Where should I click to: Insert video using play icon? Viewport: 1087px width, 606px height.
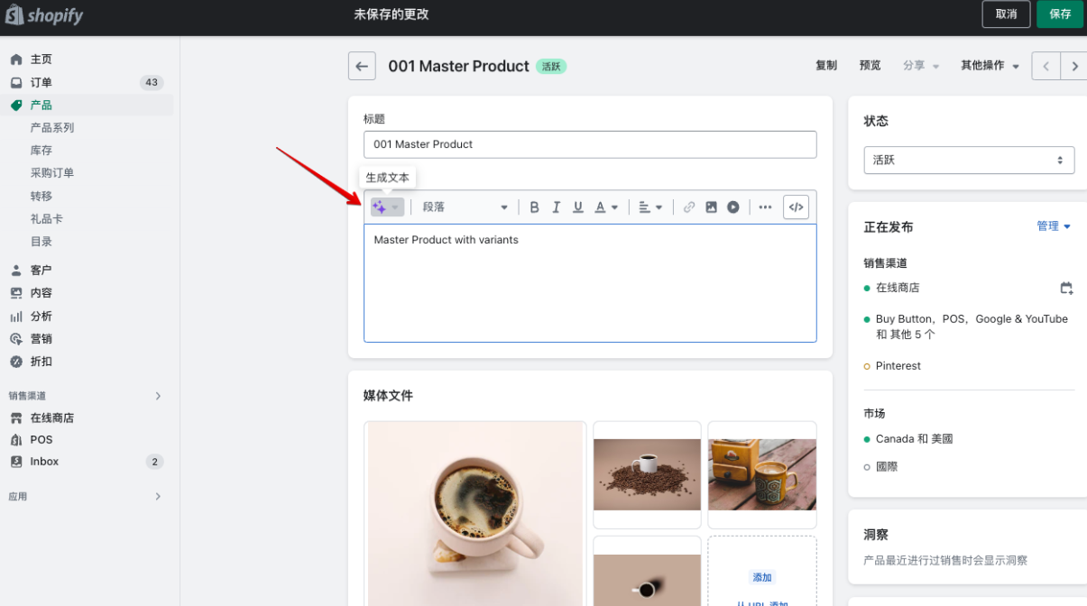point(733,207)
